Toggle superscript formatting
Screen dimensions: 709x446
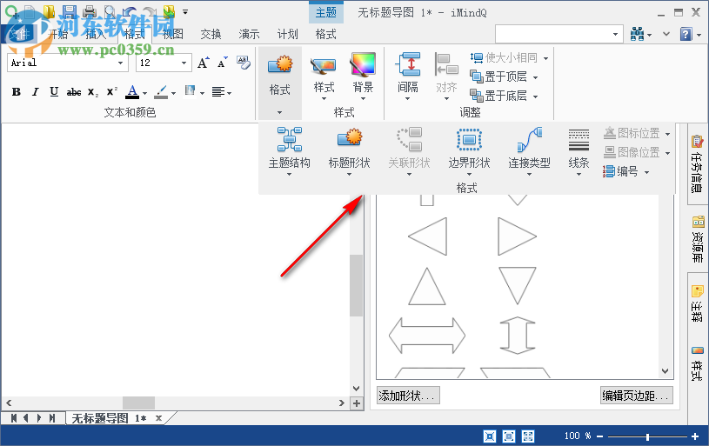click(x=111, y=92)
